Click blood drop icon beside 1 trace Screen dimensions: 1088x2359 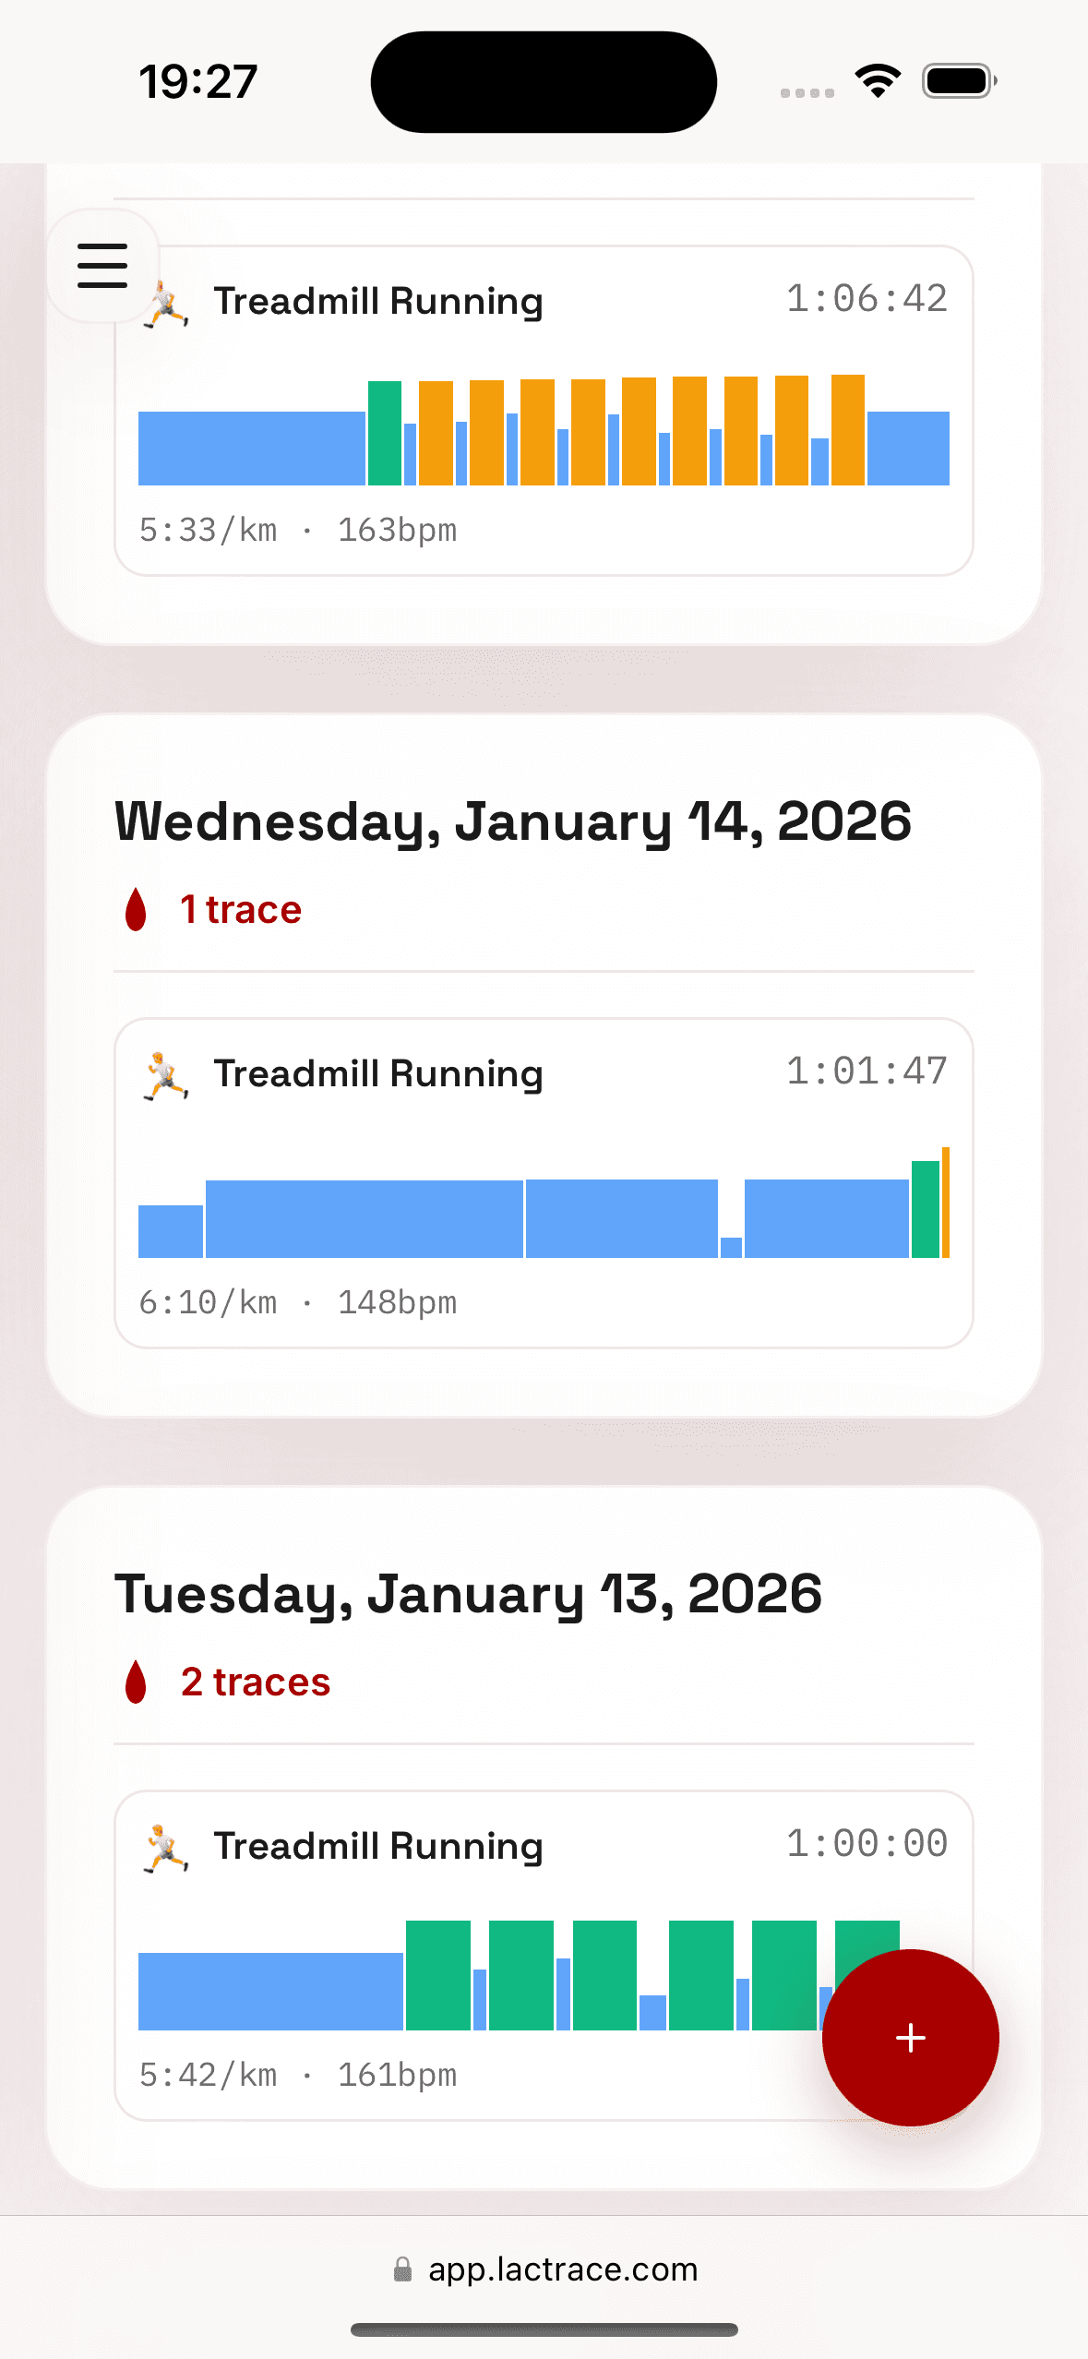[136, 910]
